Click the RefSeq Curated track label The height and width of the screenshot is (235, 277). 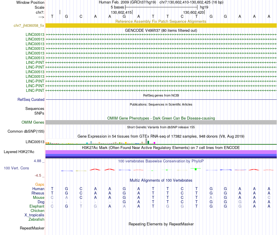pyautogui.click(x=31, y=99)
